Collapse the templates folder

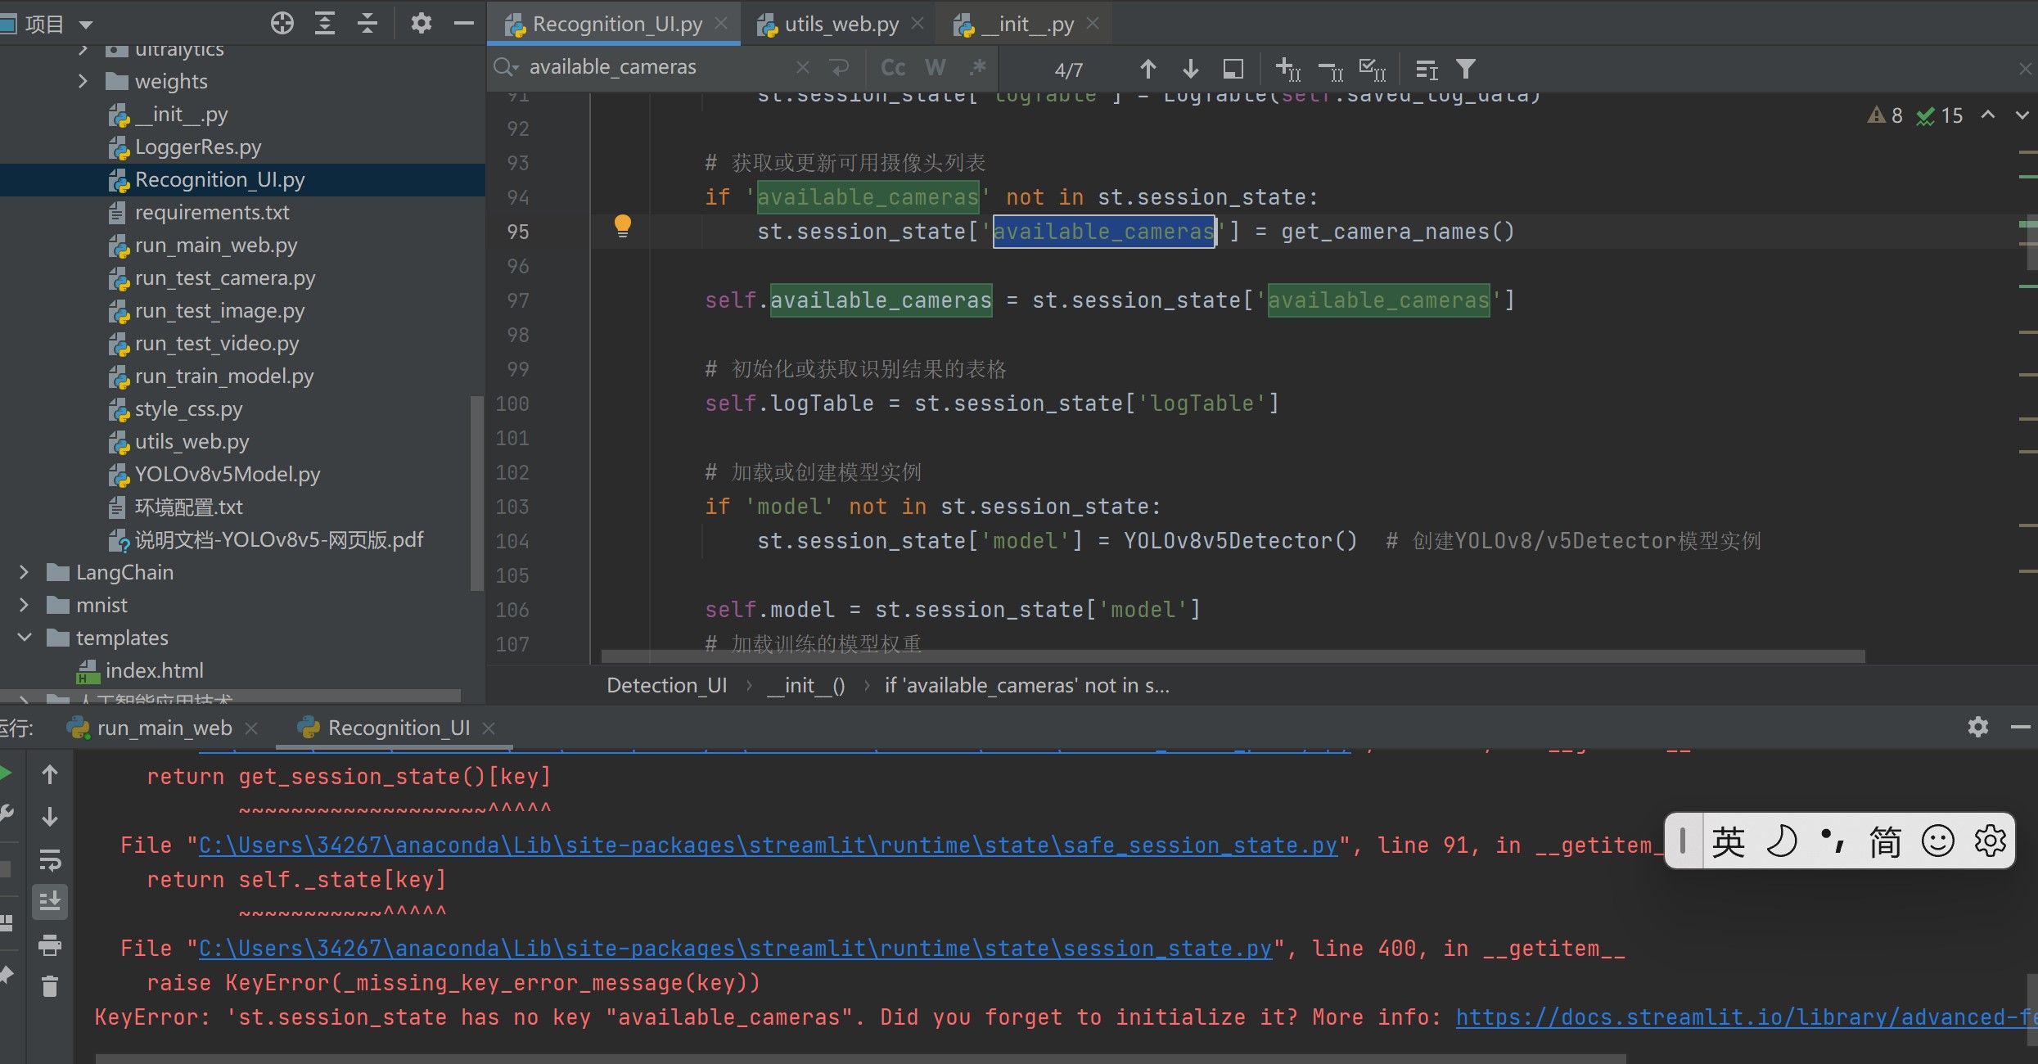point(24,638)
